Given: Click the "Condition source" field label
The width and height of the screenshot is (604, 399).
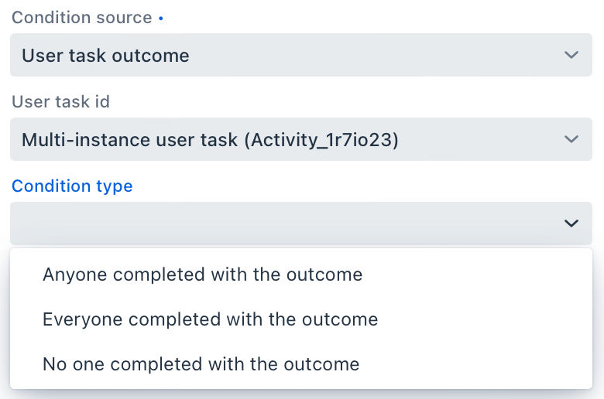Looking at the screenshot, I should 81,18.
